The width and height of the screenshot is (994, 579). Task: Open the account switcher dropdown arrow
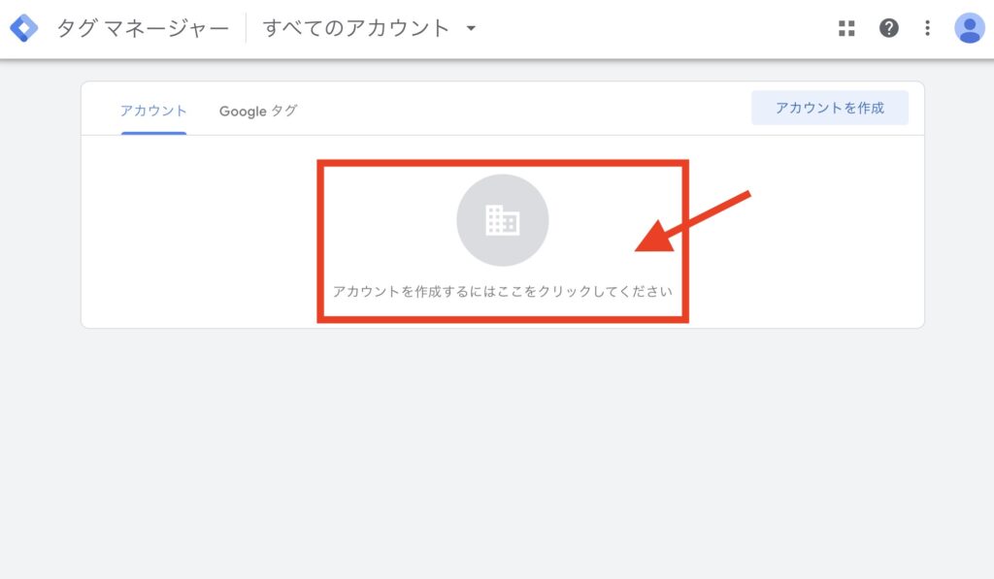click(x=470, y=28)
